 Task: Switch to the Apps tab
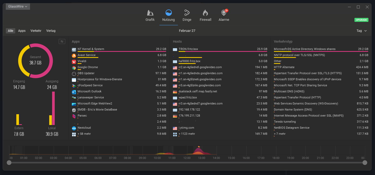22,31
